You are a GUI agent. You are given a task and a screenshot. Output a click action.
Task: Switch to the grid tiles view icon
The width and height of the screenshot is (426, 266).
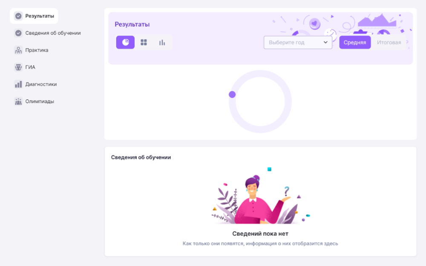pos(144,42)
